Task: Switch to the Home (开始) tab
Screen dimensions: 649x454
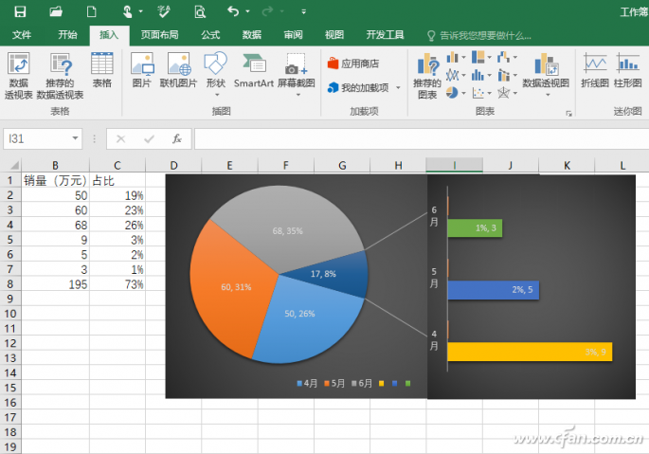Action: click(67, 35)
